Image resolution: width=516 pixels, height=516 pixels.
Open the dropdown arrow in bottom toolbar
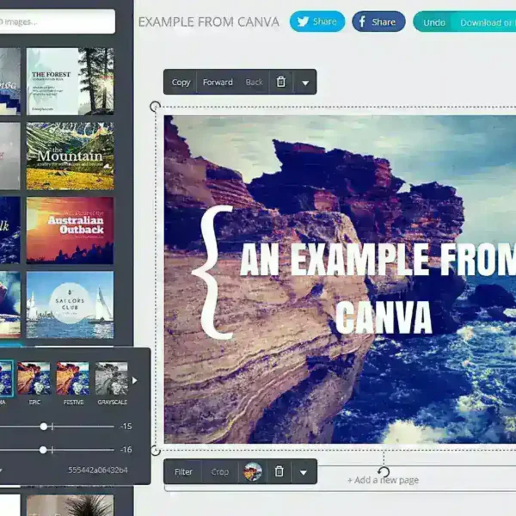coord(304,472)
